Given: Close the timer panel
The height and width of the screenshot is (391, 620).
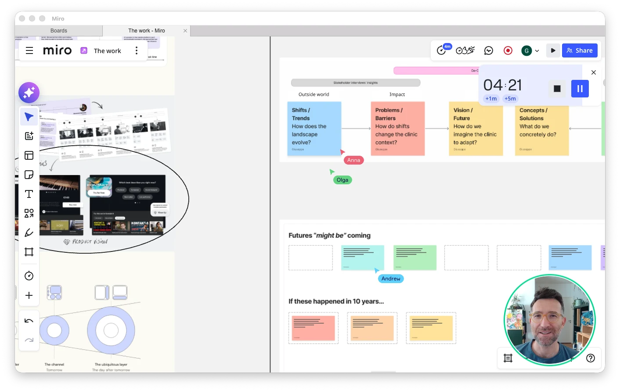Looking at the screenshot, I should (x=594, y=72).
